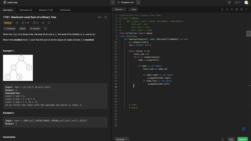
Task: Click the debug icon beside Run
Action: point(223,139)
